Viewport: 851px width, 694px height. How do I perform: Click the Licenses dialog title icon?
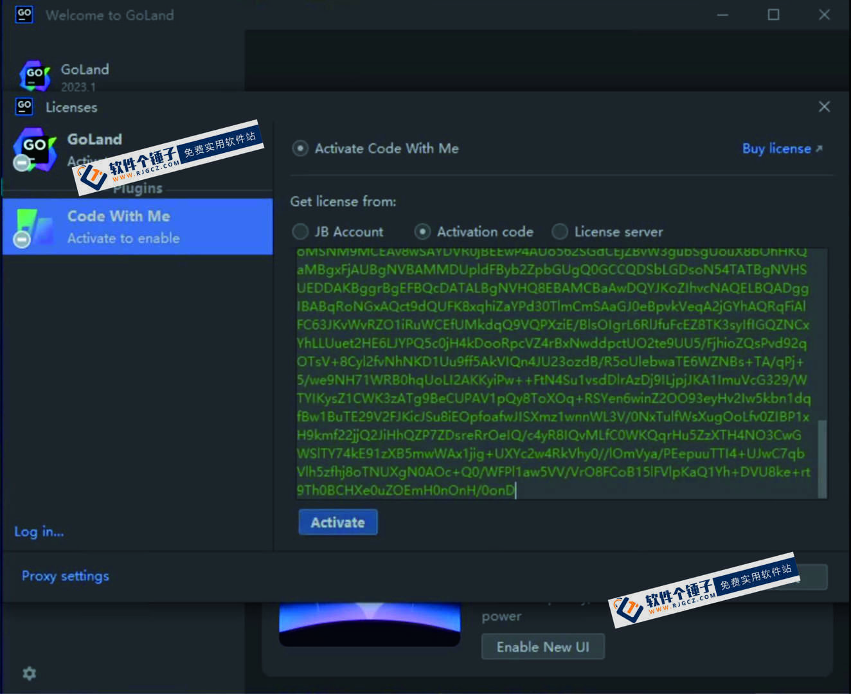click(x=24, y=107)
